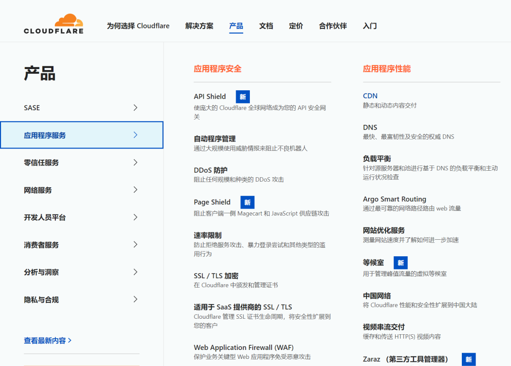Open the 等候室 product link

[373, 262]
